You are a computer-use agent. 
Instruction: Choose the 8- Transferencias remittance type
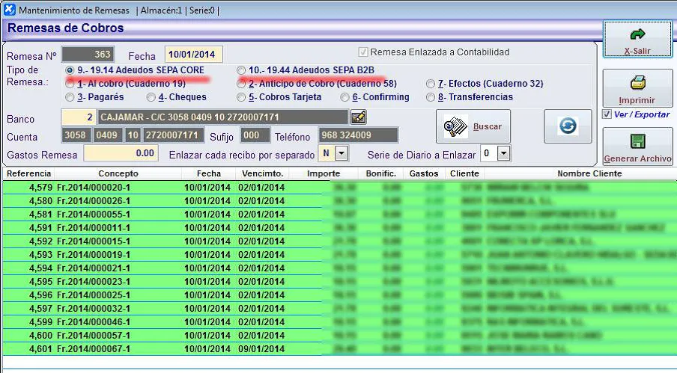tap(431, 97)
